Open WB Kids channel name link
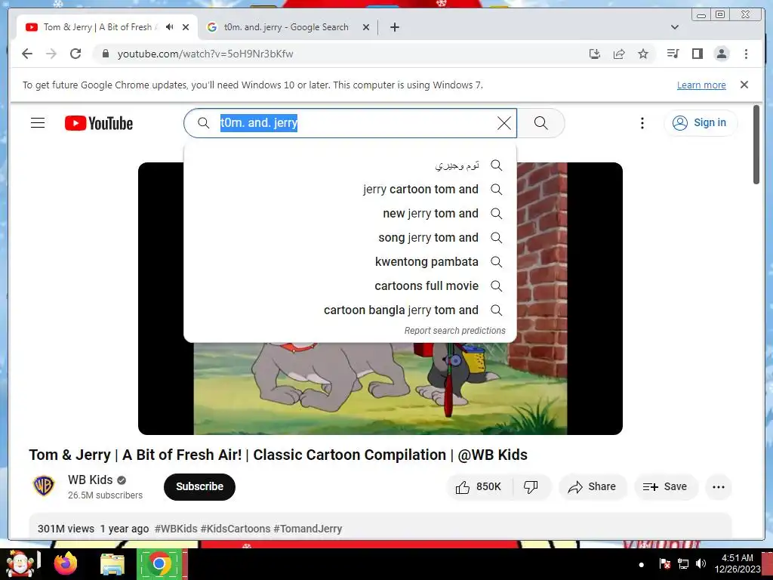This screenshot has width=773, height=580. (91, 480)
